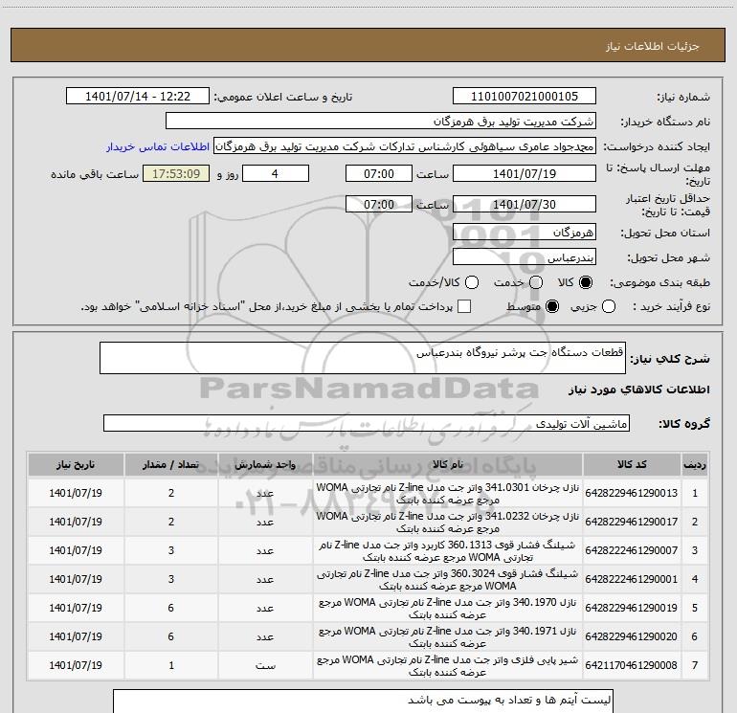Click the remaining days field showing 4
The height and width of the screenshot is (713, 737).
[276, 173]
